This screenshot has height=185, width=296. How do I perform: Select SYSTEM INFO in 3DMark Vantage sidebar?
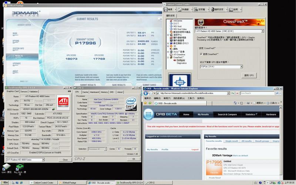tap(18, 48)
